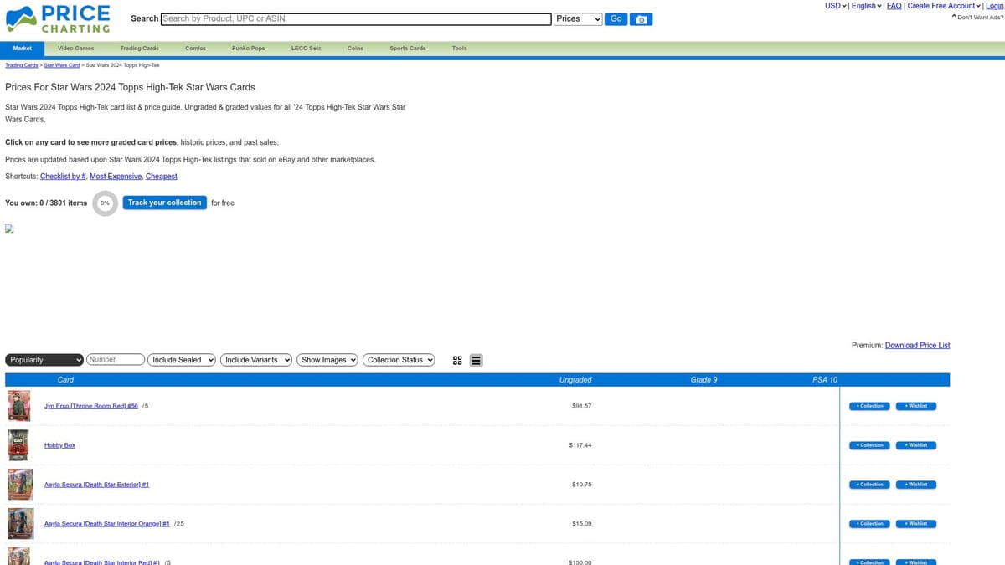
Task: Open Download Price List link
Action: click(917, 346)
